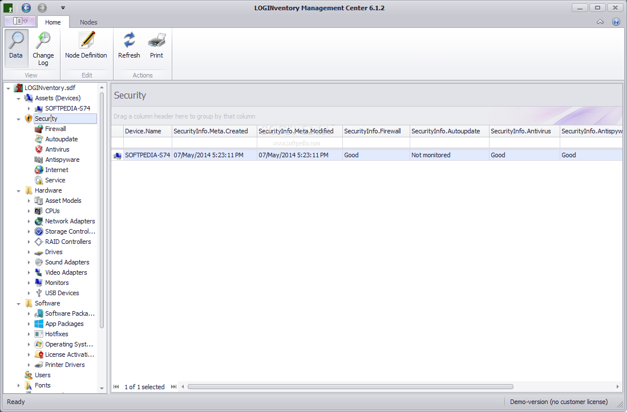
Task: Collapse the Software folder
Action: coord(18,304)
